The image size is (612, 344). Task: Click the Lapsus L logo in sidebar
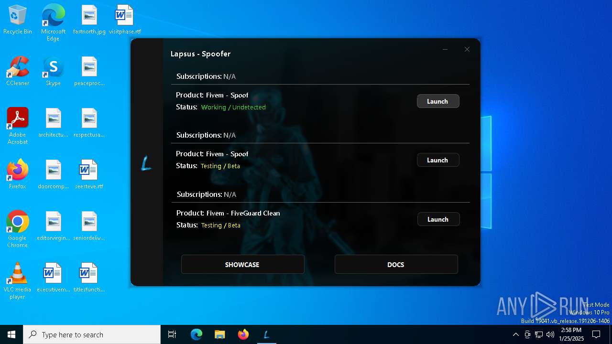click(x=146, y=163)
